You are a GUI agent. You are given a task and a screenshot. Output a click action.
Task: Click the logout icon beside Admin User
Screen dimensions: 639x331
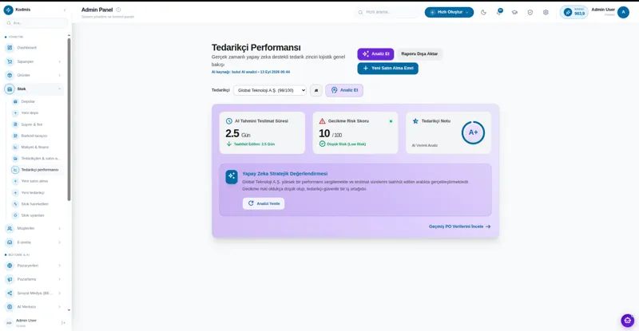[63, 323]
